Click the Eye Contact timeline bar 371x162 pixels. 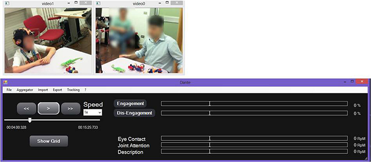254,138
